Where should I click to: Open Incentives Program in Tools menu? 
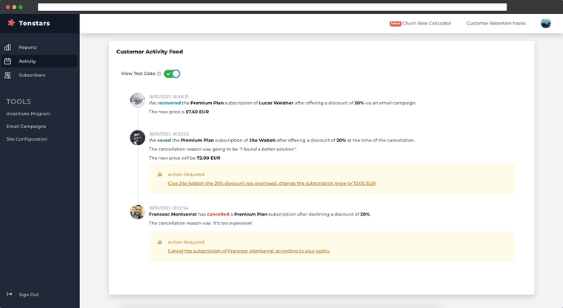(x=28, y=114)
